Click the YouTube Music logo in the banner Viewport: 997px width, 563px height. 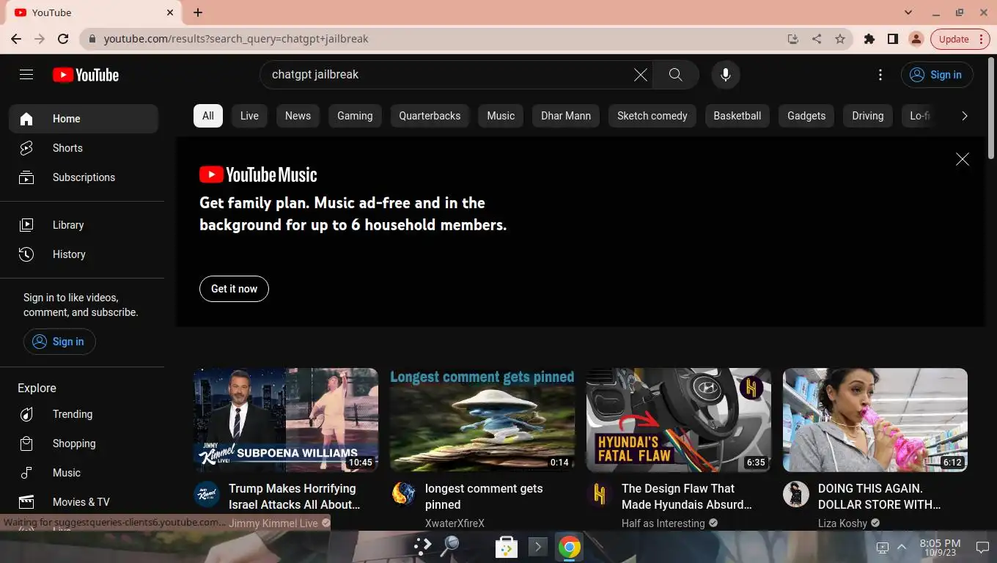(258, 174)
